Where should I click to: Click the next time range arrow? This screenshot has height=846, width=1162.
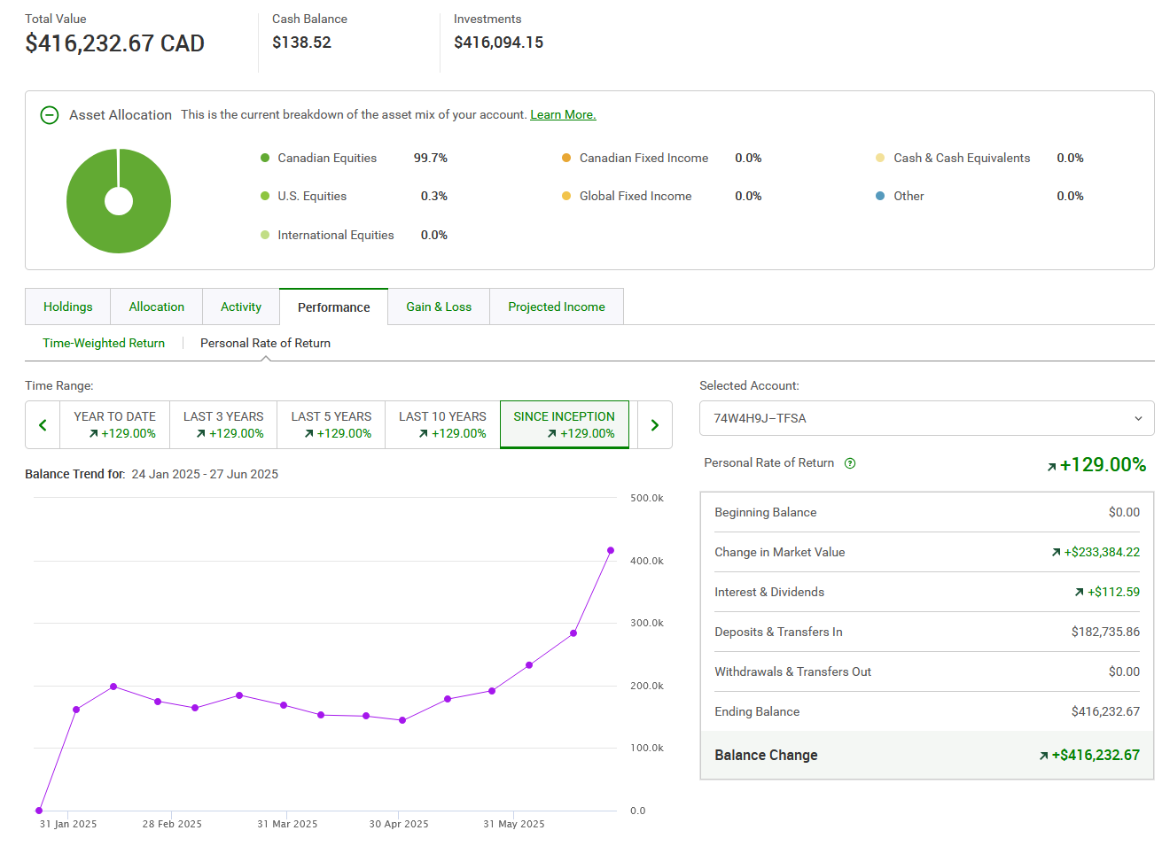[x=655, y=425]
